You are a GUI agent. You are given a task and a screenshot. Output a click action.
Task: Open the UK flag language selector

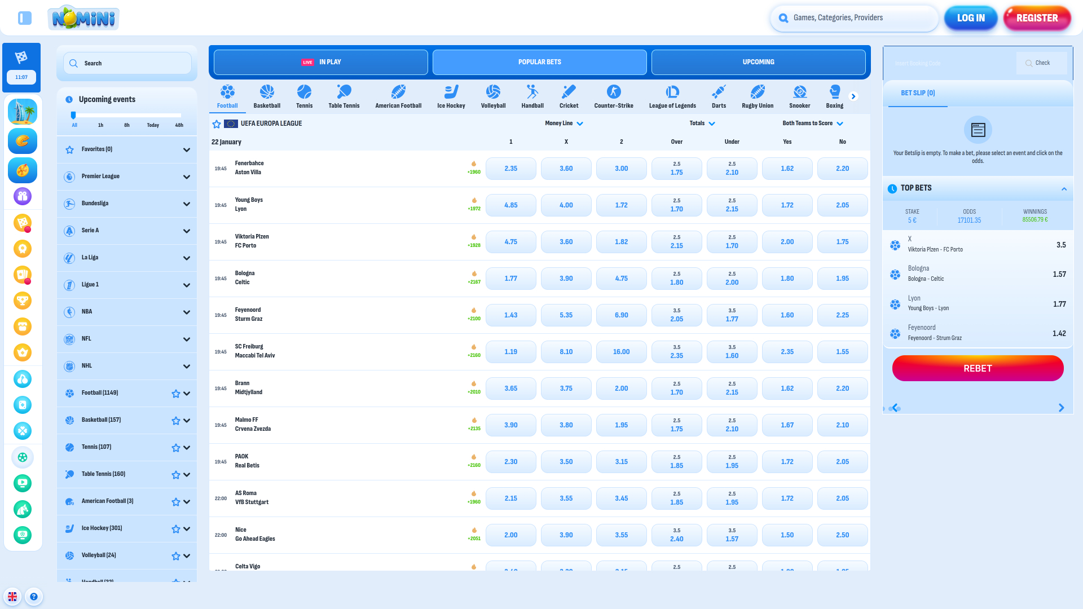[12, 596]
